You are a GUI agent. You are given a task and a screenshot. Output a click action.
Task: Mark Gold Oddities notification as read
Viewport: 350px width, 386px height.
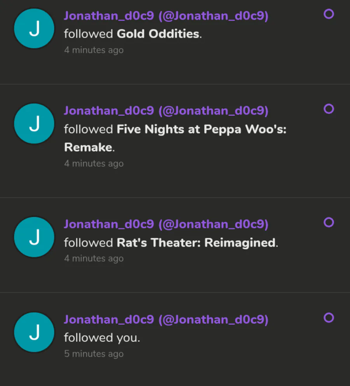click(329, 14)
